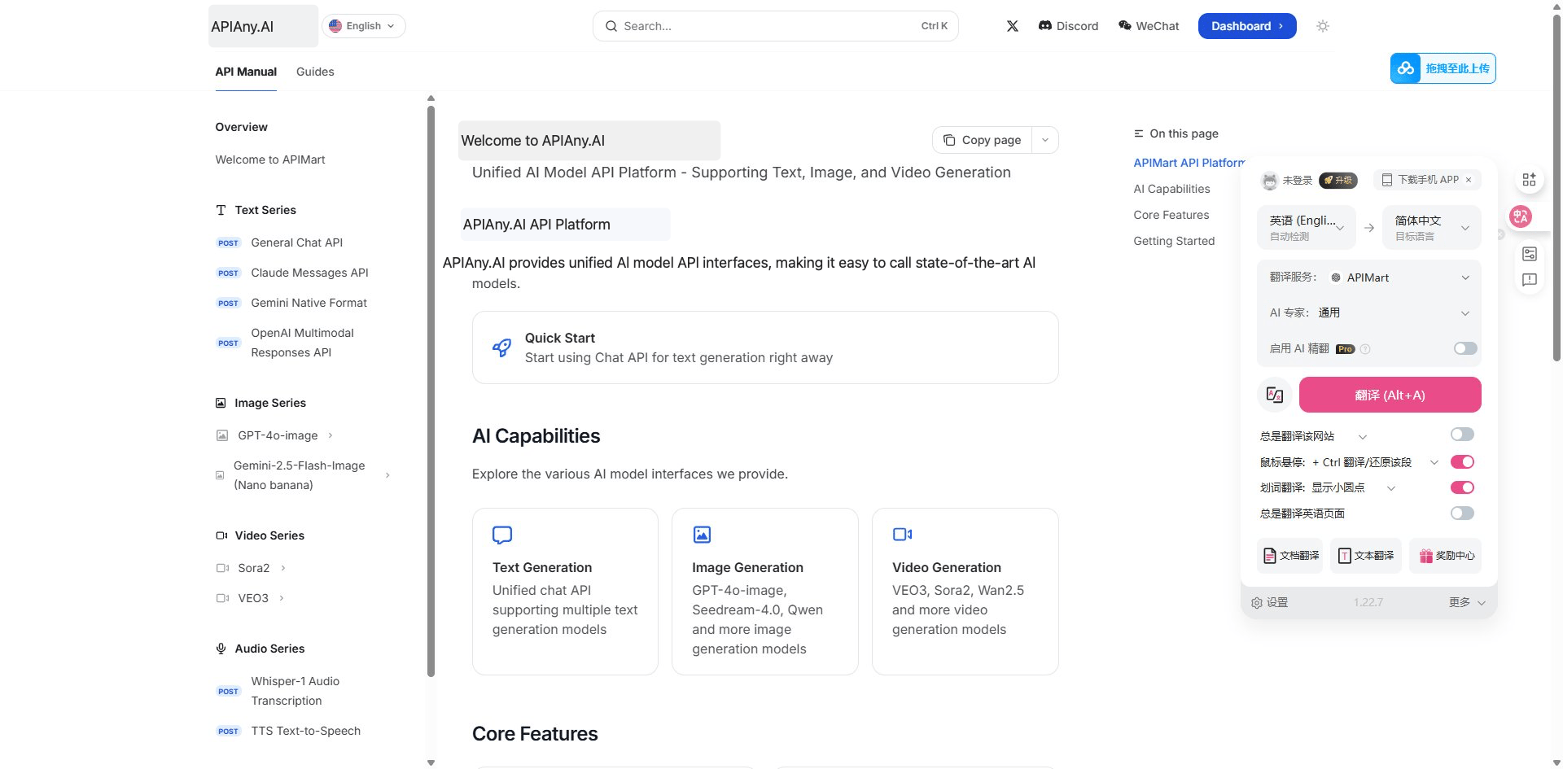Toggle light/dark theme sun icon
The height and width of the screenshot is (769, 1563).
[1323, 26]
